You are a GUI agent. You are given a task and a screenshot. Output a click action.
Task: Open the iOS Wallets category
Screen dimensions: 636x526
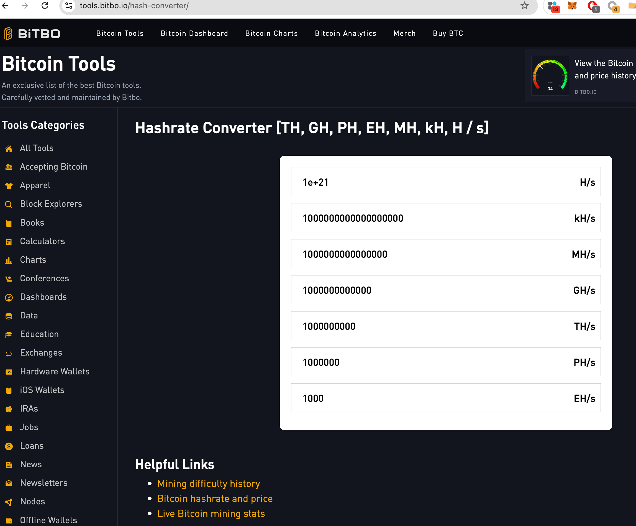[x=42, y=390]
